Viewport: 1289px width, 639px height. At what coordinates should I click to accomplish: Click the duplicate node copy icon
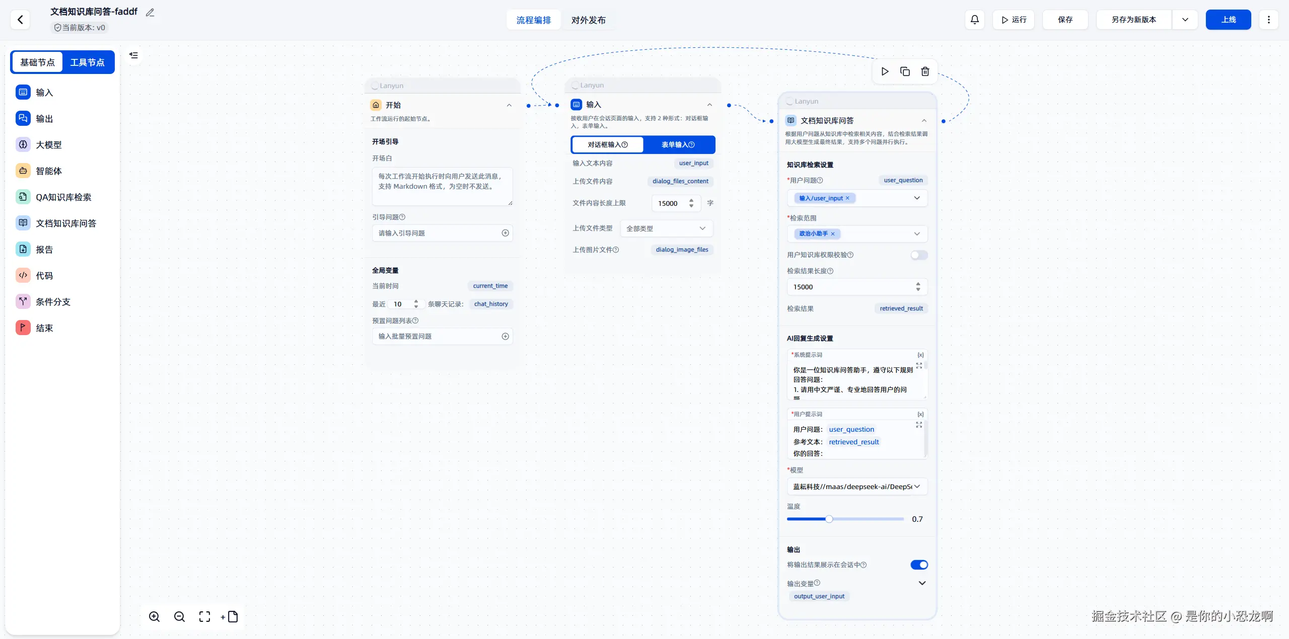tap(905, 71)
